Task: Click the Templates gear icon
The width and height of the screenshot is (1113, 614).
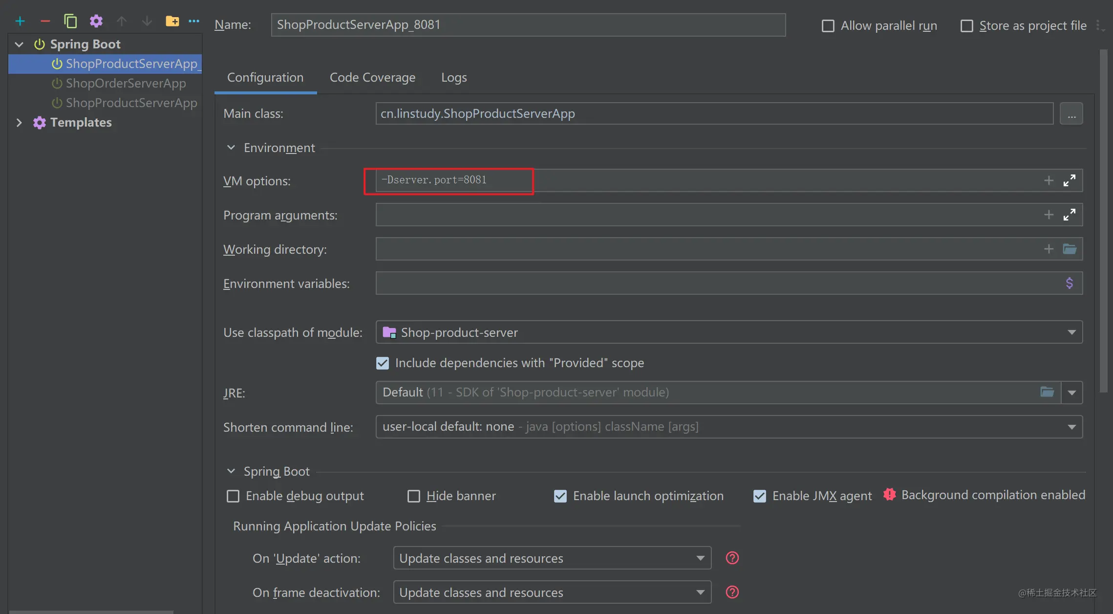Action: point(40,122)
